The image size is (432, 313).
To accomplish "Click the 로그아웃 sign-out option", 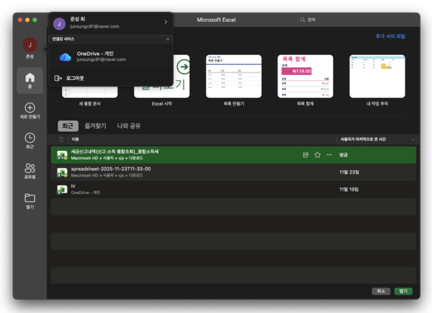I will (75, 78).
